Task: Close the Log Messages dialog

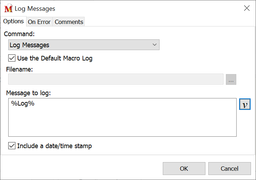Action: pyautogui.click(x=247, y=8)
